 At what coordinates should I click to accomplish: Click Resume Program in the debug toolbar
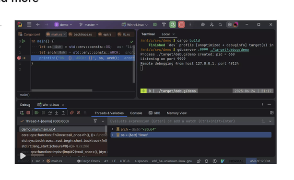[x=36, y=113]
